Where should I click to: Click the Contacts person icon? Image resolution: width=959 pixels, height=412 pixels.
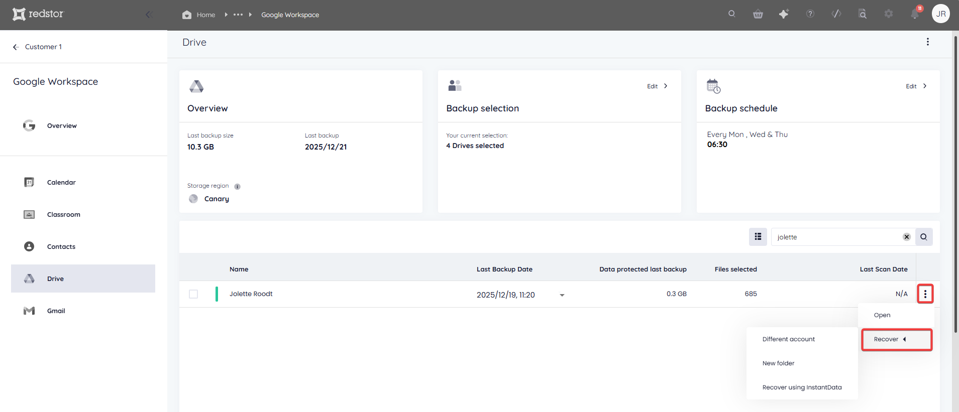pos(29,246)
